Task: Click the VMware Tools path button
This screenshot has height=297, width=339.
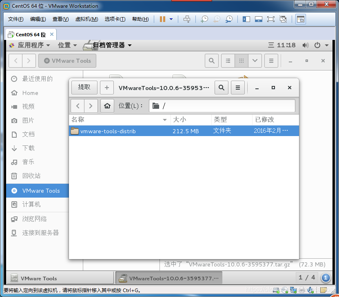Action: pos(67,61)
